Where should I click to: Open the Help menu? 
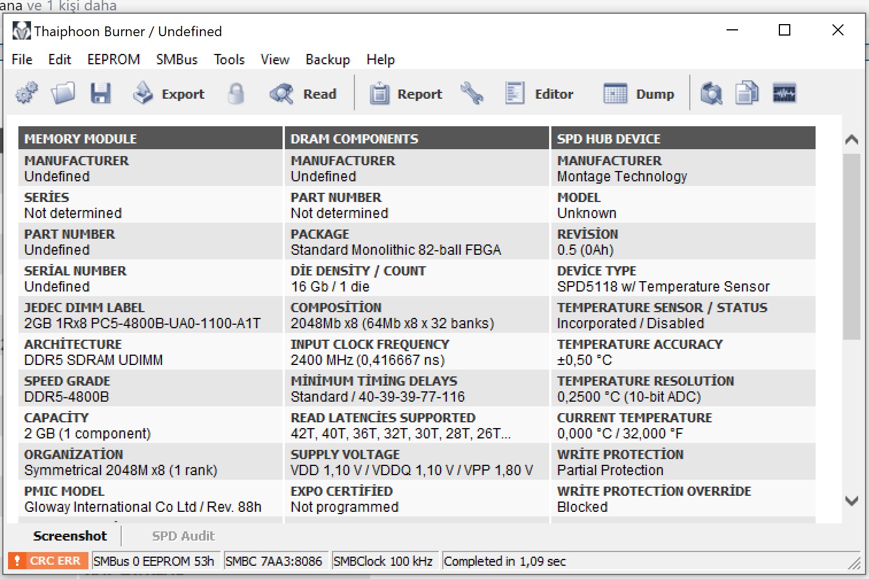click(381, 59)
